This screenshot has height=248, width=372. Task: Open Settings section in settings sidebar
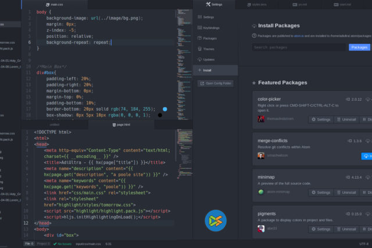point(216,17)
